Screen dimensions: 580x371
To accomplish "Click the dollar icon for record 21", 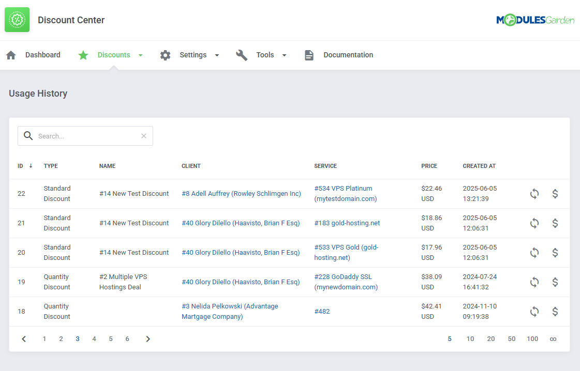I will 555,223.
